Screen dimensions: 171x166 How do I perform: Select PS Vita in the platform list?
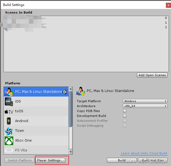tap(36, 150)
